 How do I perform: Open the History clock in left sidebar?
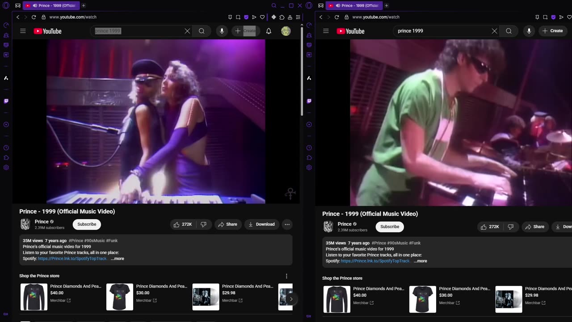[6, 148]
